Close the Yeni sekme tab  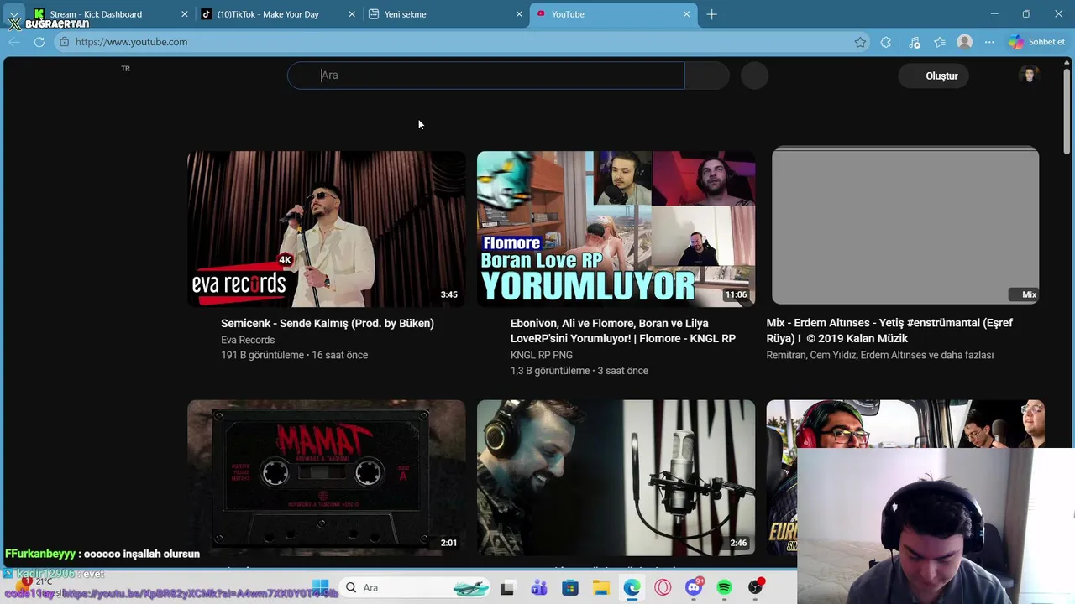519,14
